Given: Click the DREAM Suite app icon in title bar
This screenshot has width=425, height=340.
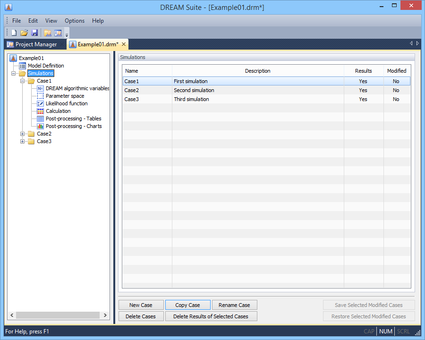Looking at the screenshot, I should [8, 7].
